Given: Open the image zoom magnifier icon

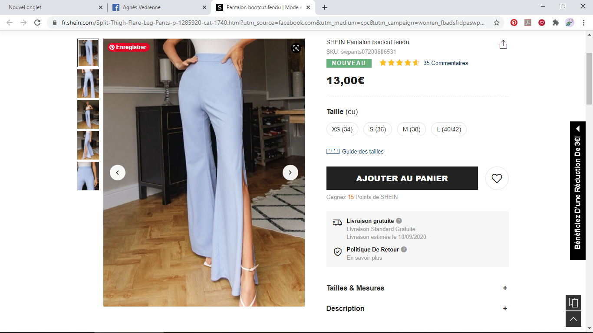Looking at the screenshot, I should coord(296,48).
